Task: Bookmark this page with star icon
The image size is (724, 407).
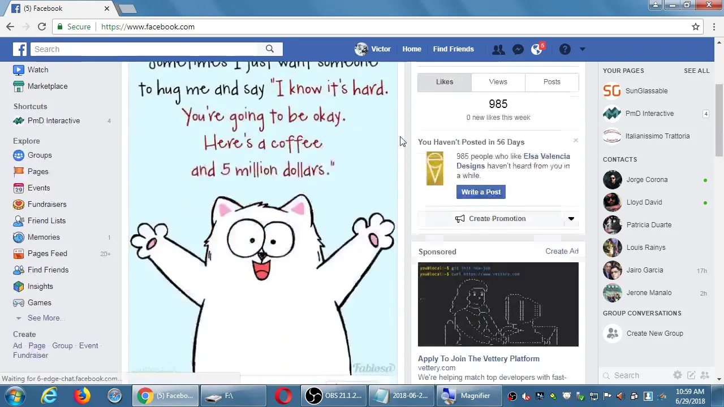Action: coord(696,27)
